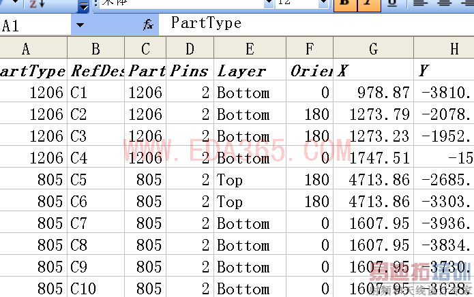Click the font size box showing 12
Image resolution: width=474 pixels, height=297 pixels.
coord(297,3)
